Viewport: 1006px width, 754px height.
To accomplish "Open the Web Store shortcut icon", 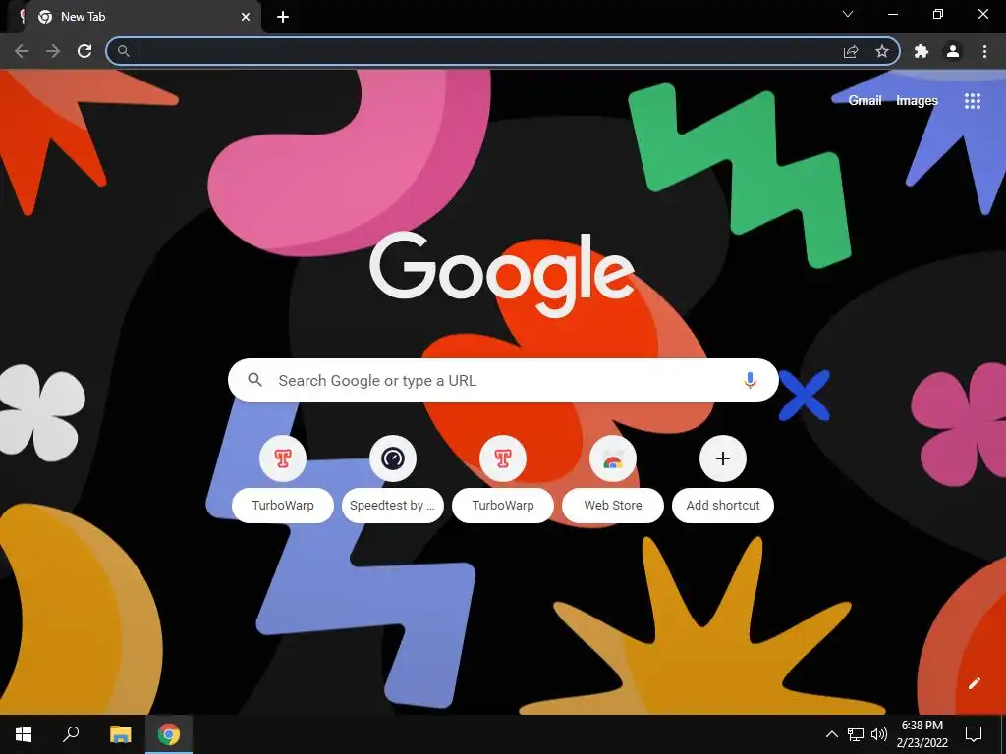I will [613, 458].
